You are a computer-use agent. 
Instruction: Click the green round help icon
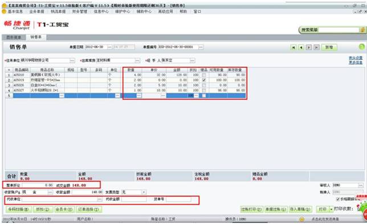tap(362, 47)
